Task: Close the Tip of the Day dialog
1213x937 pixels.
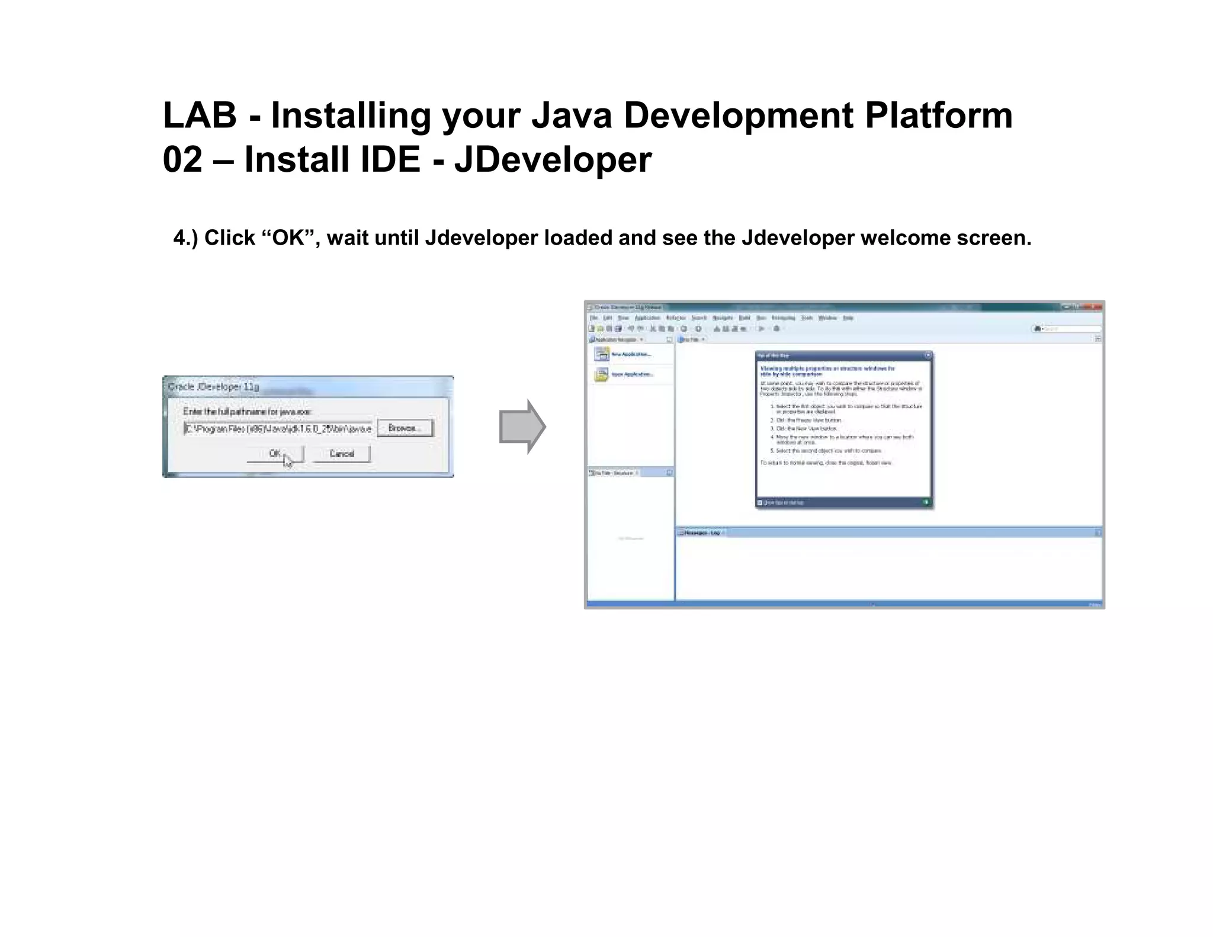Action: point(928,355)
